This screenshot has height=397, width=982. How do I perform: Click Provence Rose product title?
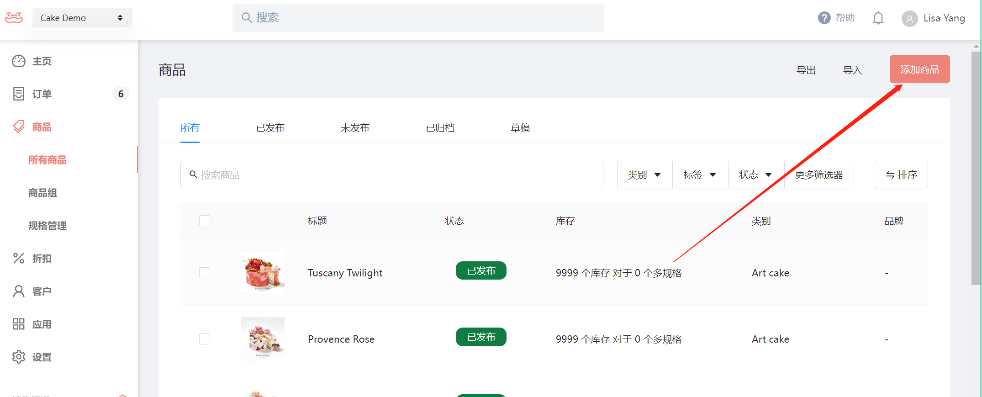(341, 339)
